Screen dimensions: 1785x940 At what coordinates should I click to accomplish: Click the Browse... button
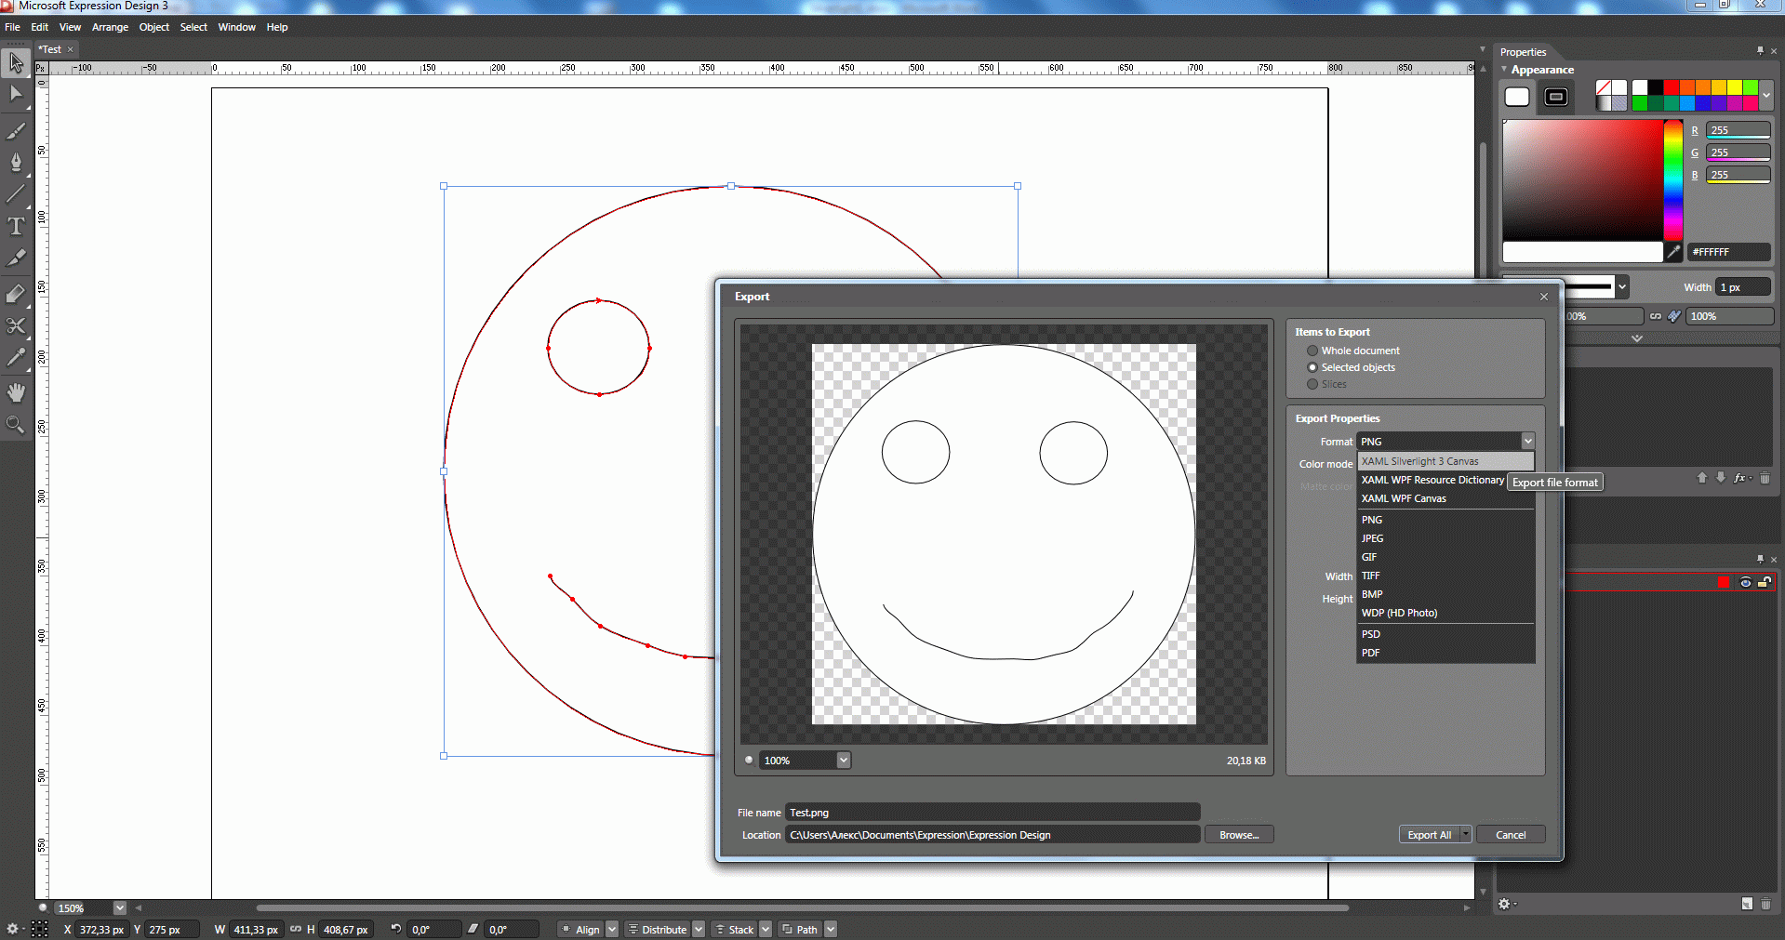click(1239, 834)
